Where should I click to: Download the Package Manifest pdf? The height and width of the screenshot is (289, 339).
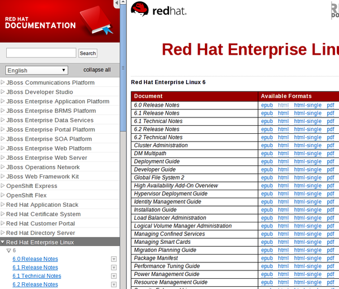[331, 258]
